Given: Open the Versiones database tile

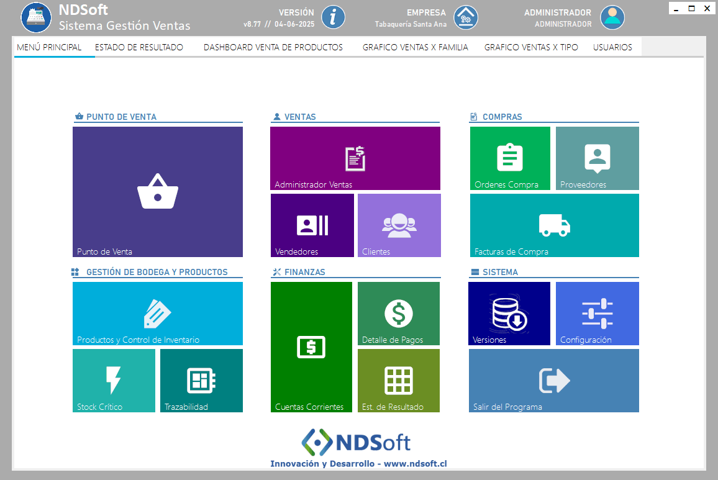Looking at the screenshot, I should 509,314.
